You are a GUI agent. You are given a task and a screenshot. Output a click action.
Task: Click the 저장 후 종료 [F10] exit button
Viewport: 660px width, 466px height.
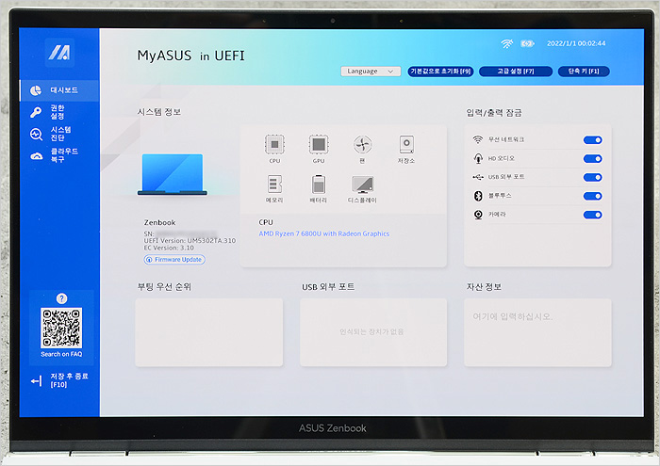(x=59, y=380)
